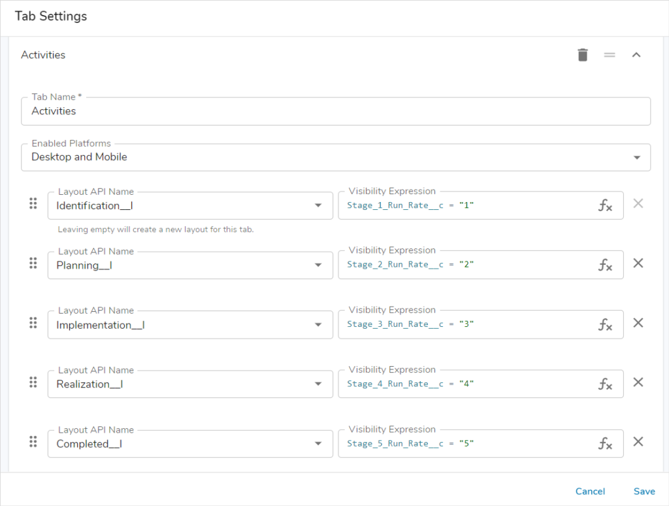The image size is (669, 506).
Task: Click the fx icon on the Implementation__l row
Action: pyautogui.click(x=605, y=324)
